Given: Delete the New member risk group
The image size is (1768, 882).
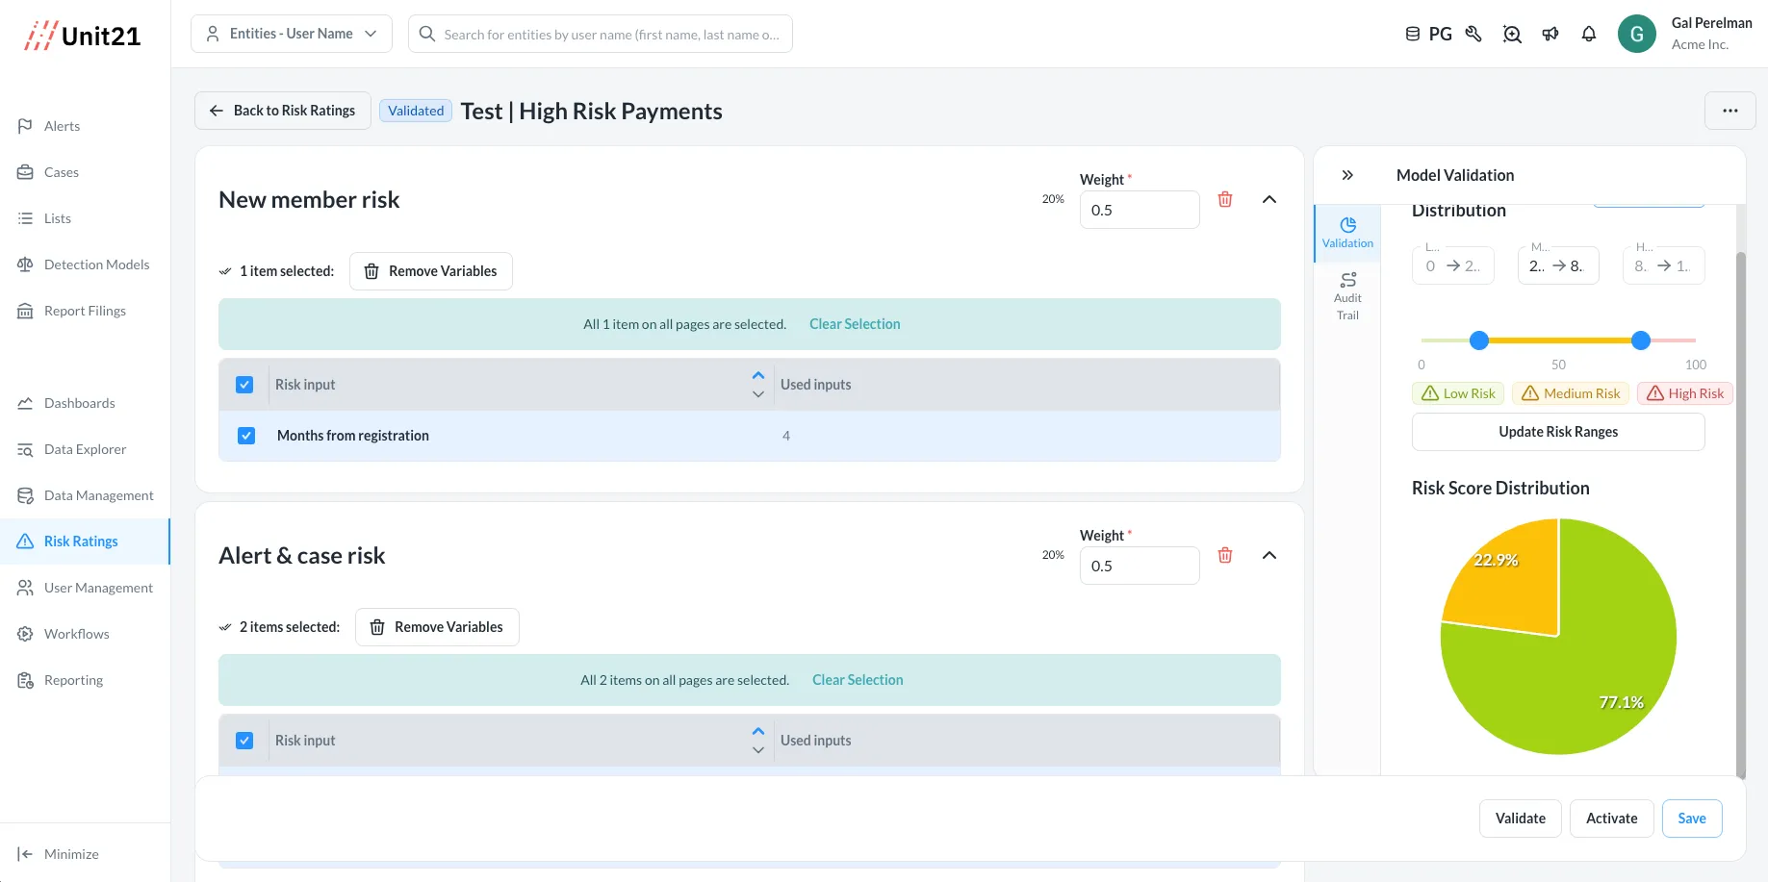Looking at the screenshot, I should pyautogui.click(x=1225, y=199).
